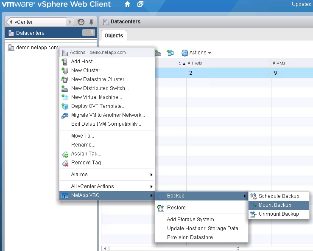Click Unmount Backup entry
313x251 pixels.
pos(279,214)
